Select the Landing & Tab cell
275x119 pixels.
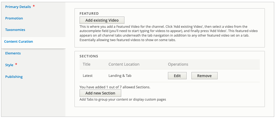pyautogui.click(x=120, y=76)
